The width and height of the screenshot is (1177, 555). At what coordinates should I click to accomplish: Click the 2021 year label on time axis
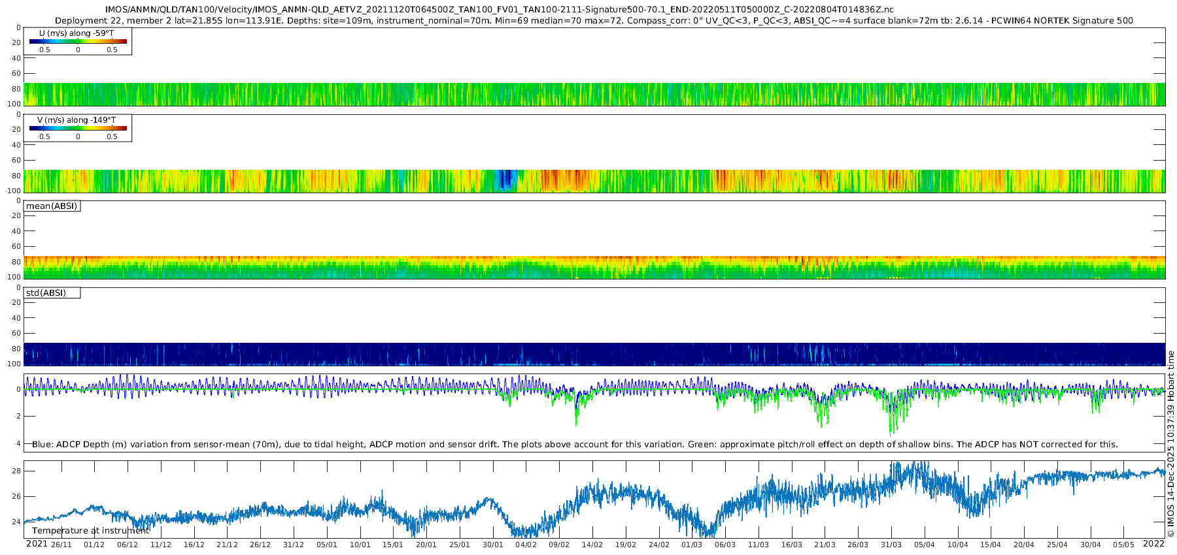37,544
